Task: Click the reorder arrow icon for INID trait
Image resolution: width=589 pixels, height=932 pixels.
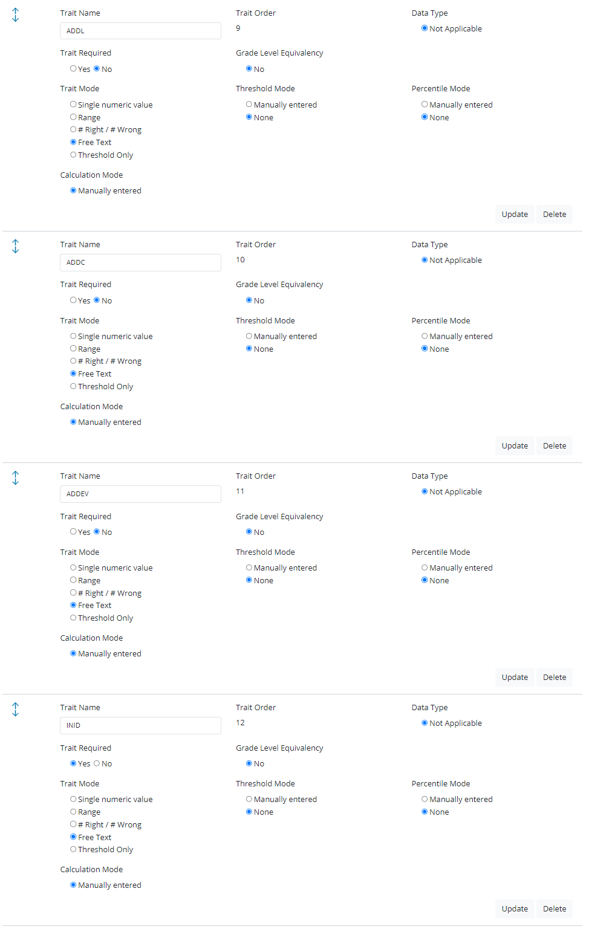Action: pos(16,710)
